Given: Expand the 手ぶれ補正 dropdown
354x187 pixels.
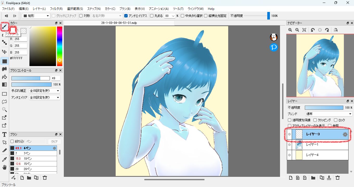Looking at the screenshot, I should coord(45,91).
